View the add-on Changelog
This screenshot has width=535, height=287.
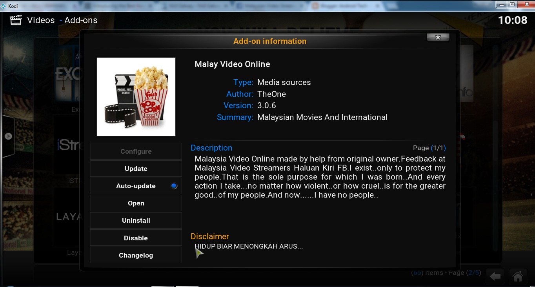point(136,255)
